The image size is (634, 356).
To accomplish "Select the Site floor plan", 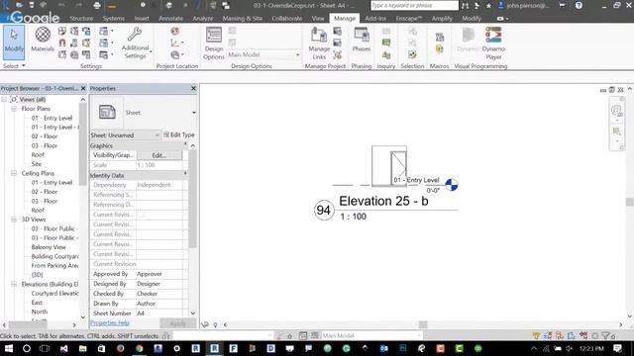I will pyautogui.click(x=37, y=164).
